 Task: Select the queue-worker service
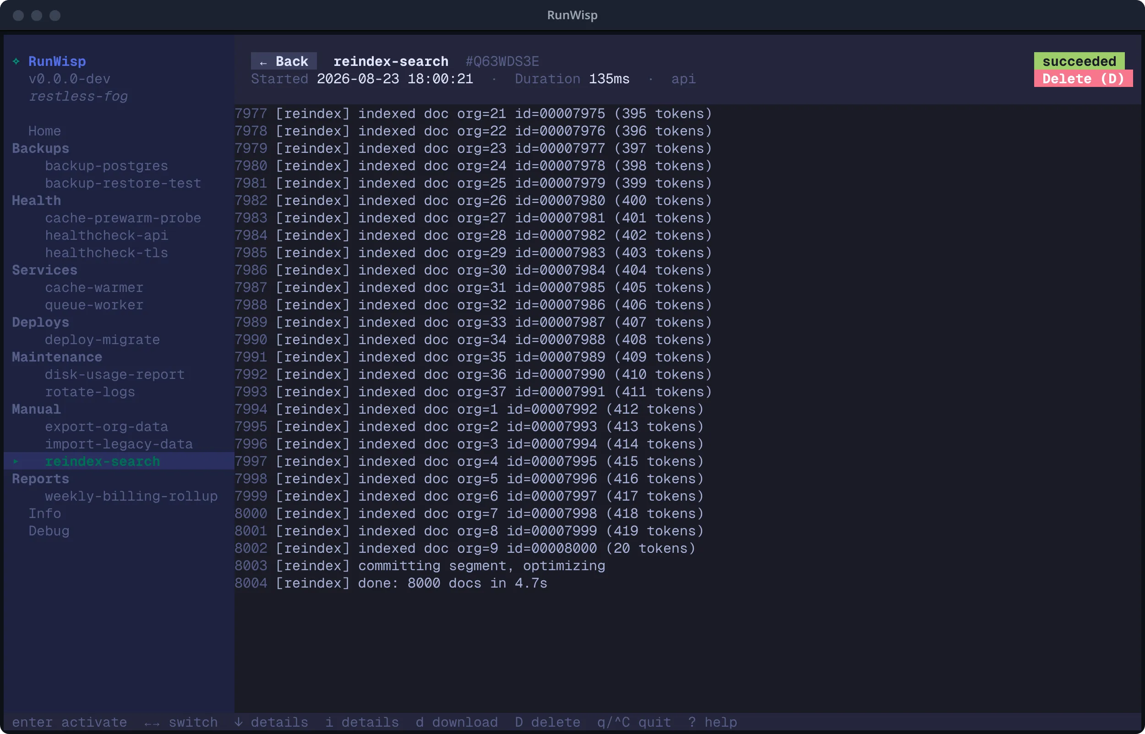94,305
